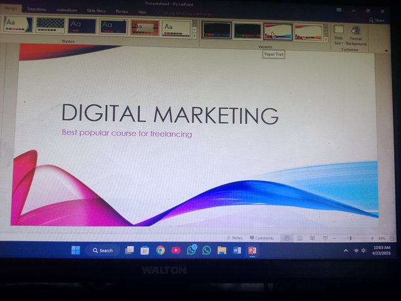401x301 pixels.
Task: Click the zoom in plus button
Action: [372, 238]
